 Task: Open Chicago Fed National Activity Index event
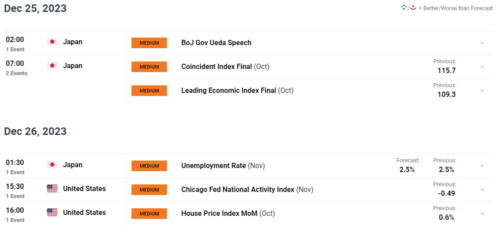(238, 190)
